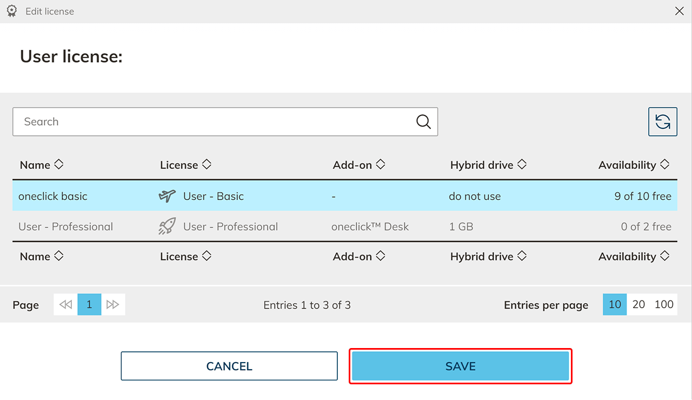The width and height of the screenshot is (692, 400).
Task: Click the refresh list icon button
Action: [x=663, y=122]
